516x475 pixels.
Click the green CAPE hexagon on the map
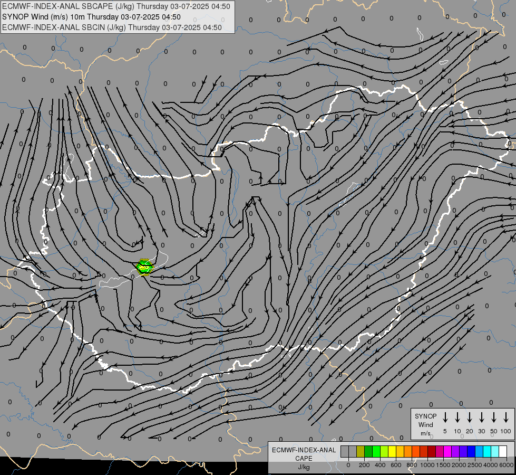click(x=145, y=267)
